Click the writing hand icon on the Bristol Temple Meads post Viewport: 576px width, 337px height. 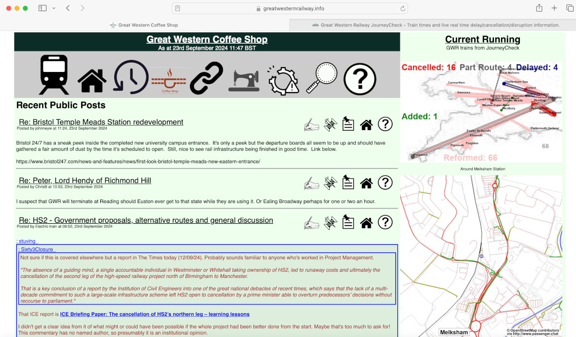click(x=312, y=125)
